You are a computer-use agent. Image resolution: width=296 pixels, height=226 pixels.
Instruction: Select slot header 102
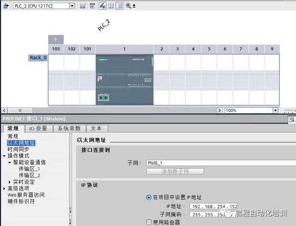point(72,49)
